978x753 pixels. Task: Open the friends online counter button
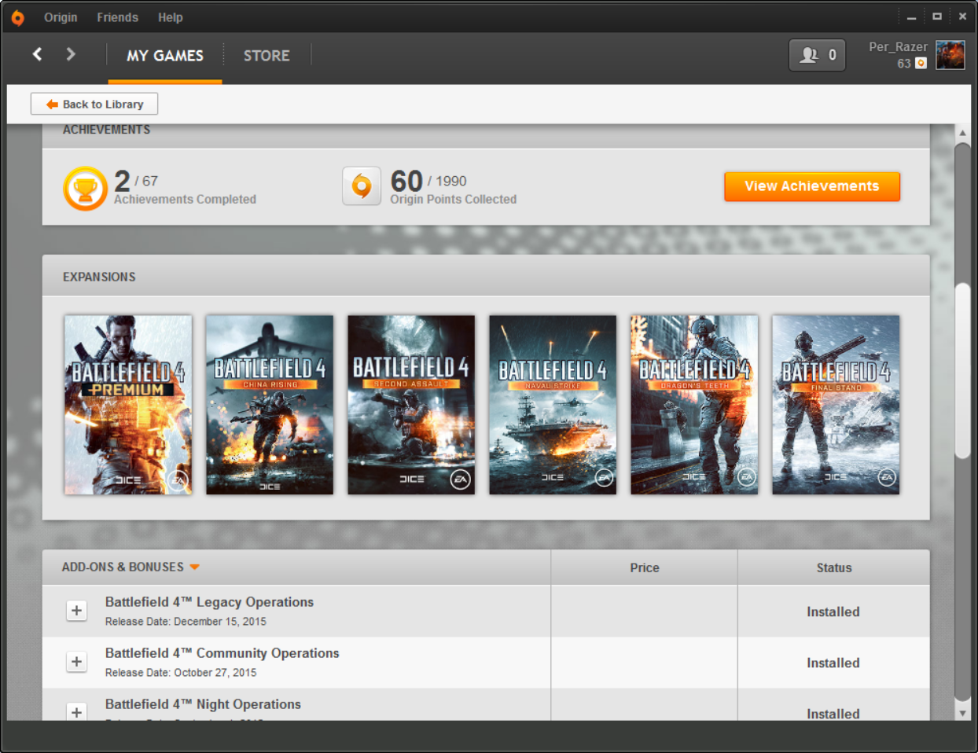(818, 55)
